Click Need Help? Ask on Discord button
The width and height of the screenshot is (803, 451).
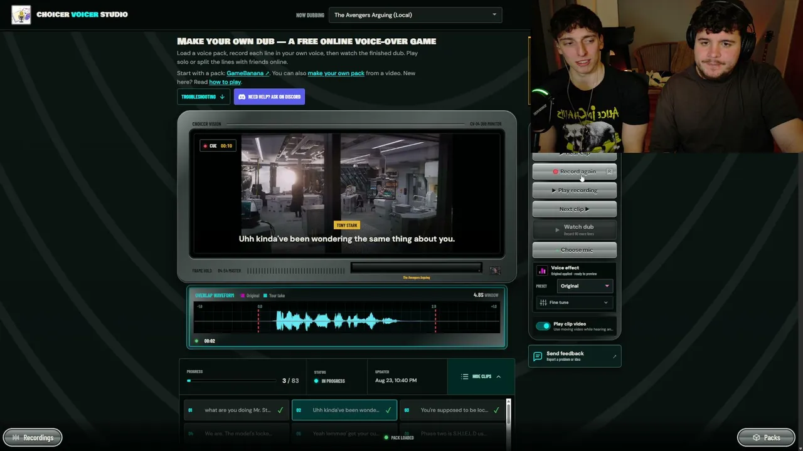(269, 97)
